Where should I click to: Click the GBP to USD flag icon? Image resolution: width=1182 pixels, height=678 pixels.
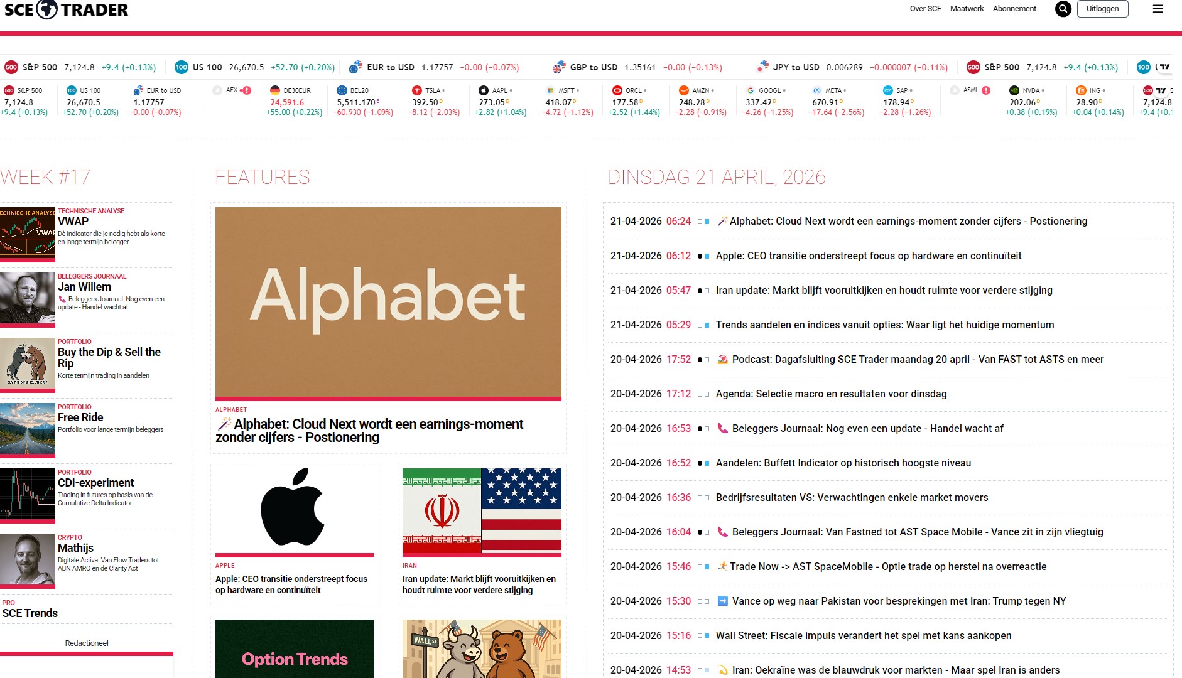point(559,67)
